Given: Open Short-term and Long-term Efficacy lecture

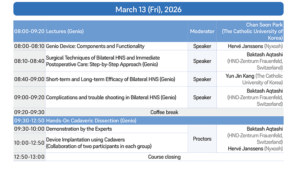Looking at the screenshot, I should (x=110, y=79).
